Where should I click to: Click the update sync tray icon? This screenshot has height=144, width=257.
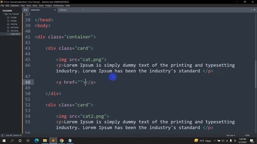[x=235, y=140]
